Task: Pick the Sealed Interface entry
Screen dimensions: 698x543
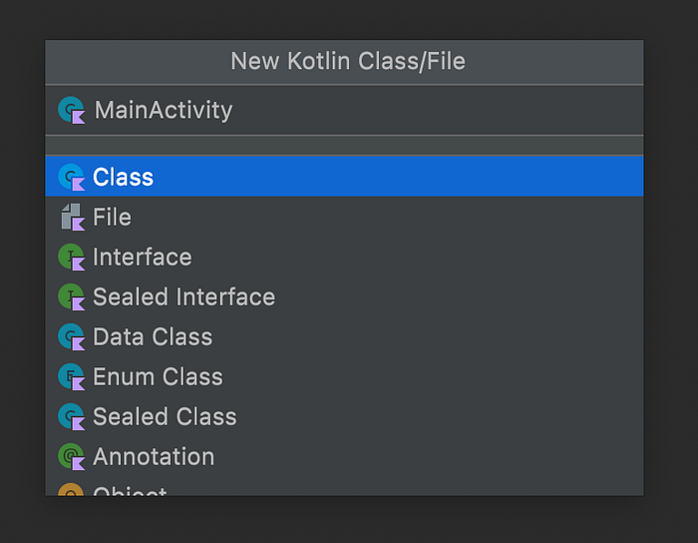Action: [x=344, y=297]
